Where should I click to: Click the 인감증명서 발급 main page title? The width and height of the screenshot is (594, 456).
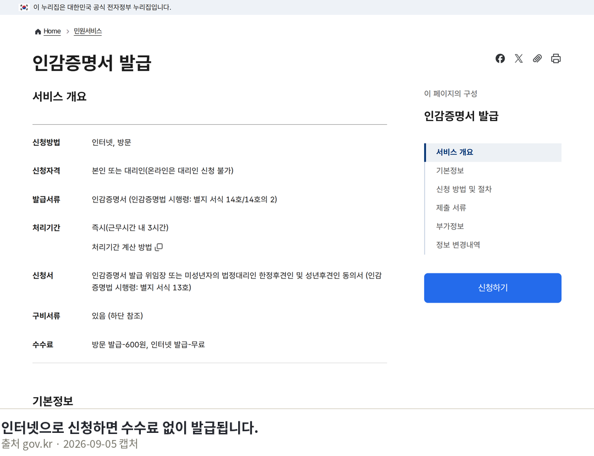coord(92,63)
